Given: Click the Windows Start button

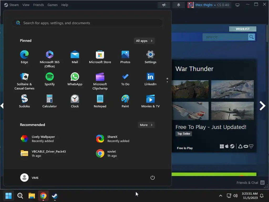Looking at the screenshot, I should 8,196.
